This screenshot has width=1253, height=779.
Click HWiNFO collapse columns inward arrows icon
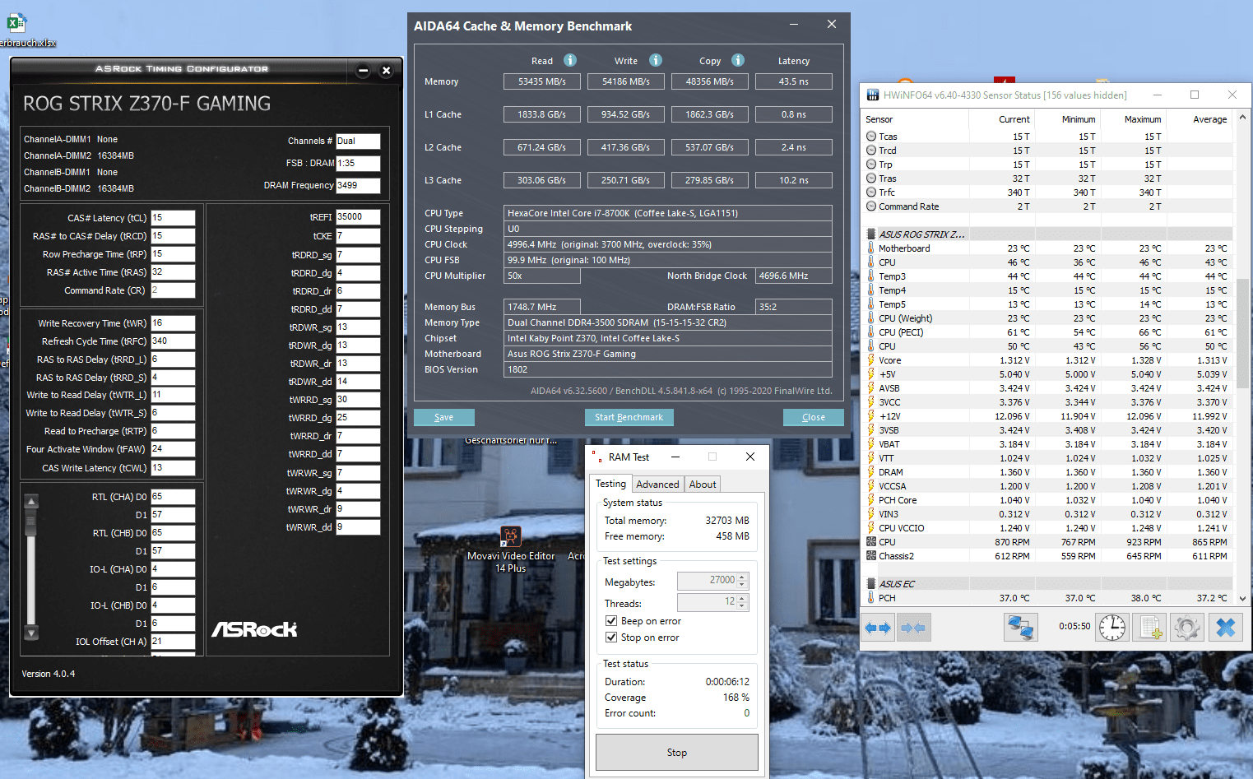[x=913, y=628]
